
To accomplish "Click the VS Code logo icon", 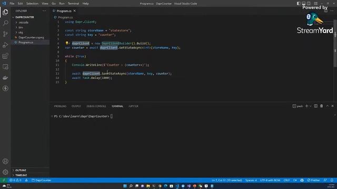I will coord(4,4).
